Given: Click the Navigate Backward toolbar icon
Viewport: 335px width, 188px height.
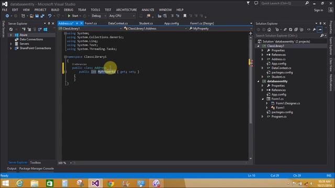Looking at the screenshot, I should (7, 16).
